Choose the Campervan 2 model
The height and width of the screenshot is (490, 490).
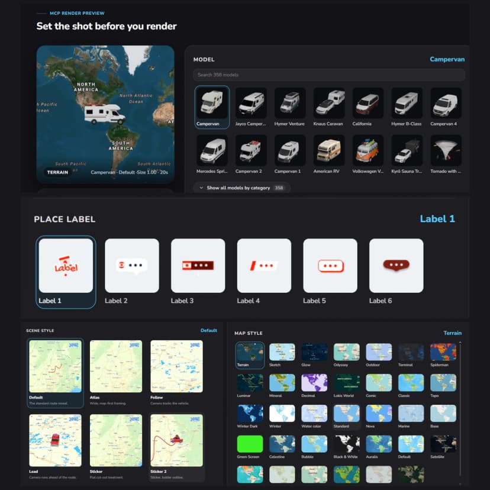tap(251, 150)
